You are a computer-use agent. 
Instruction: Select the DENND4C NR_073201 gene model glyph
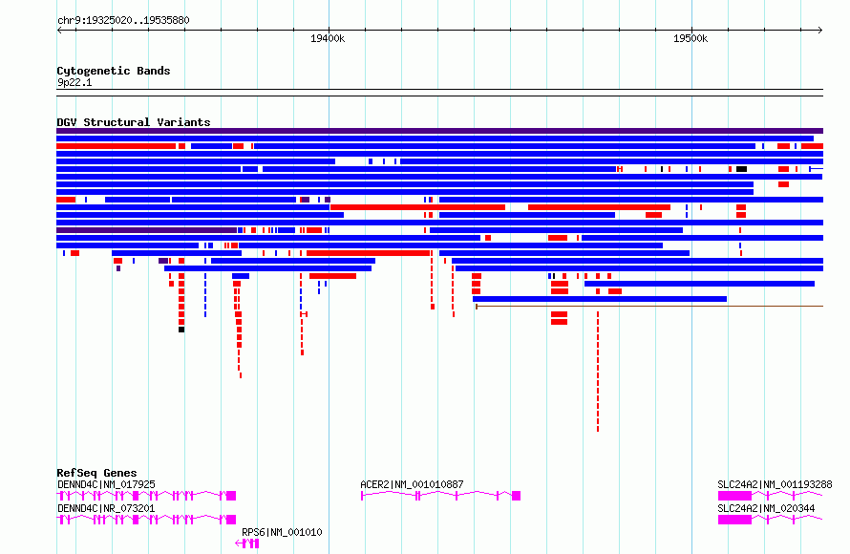pyautogui.click(x=146, y=520)
